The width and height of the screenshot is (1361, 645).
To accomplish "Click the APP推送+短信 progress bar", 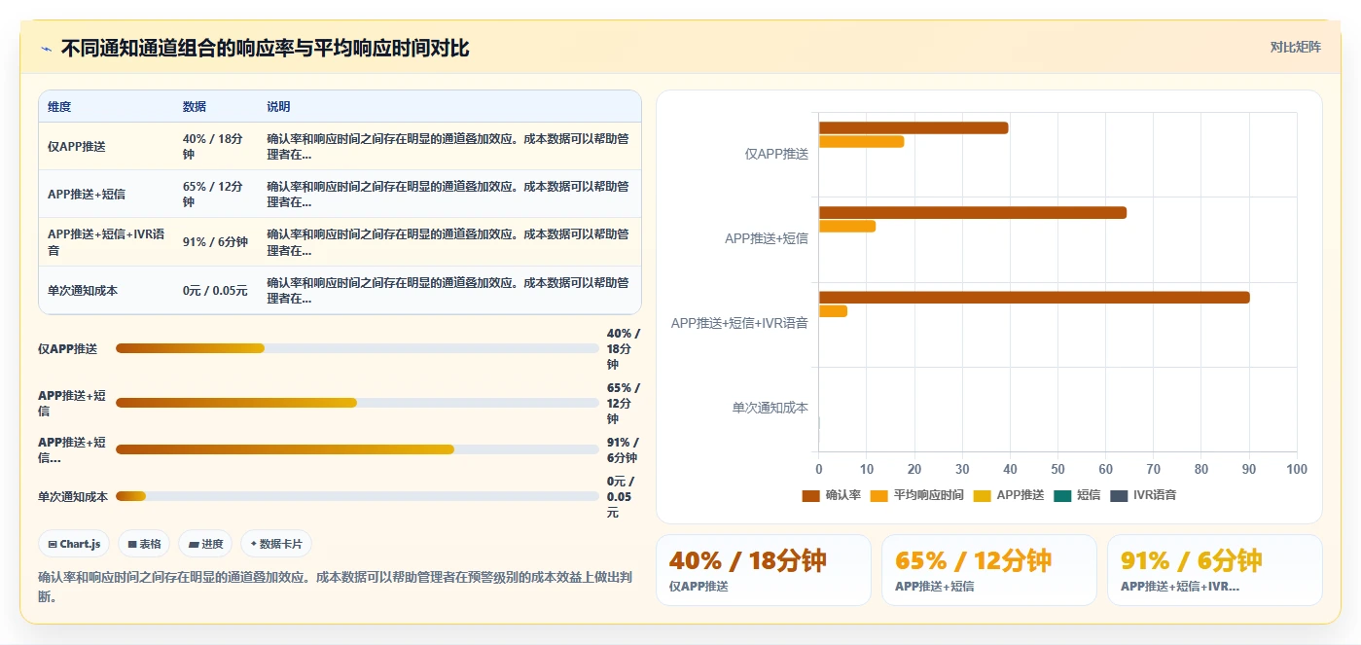I will click(x=357, y=403).
